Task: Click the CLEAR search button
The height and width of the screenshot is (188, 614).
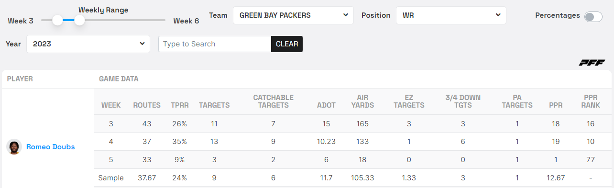Action: [x=287, y=44]
